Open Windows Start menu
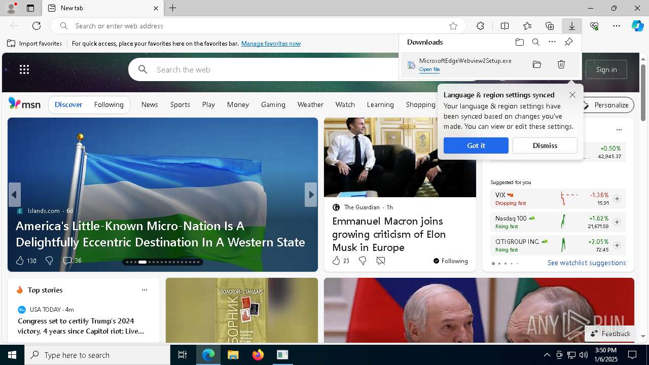The width and height of the screenshot is (649, 365). pos(12,355)
